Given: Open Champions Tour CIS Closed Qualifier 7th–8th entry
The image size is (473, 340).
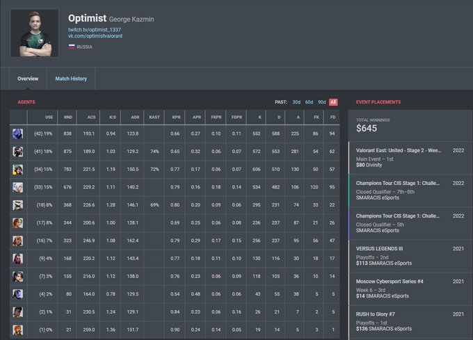Looking at the screenshot, I should [410, 191].
